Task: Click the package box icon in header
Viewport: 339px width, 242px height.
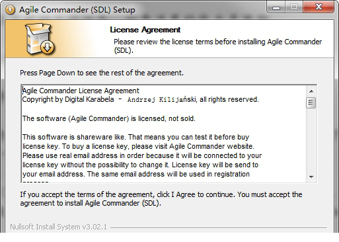Action: click(x=40, y=39)
